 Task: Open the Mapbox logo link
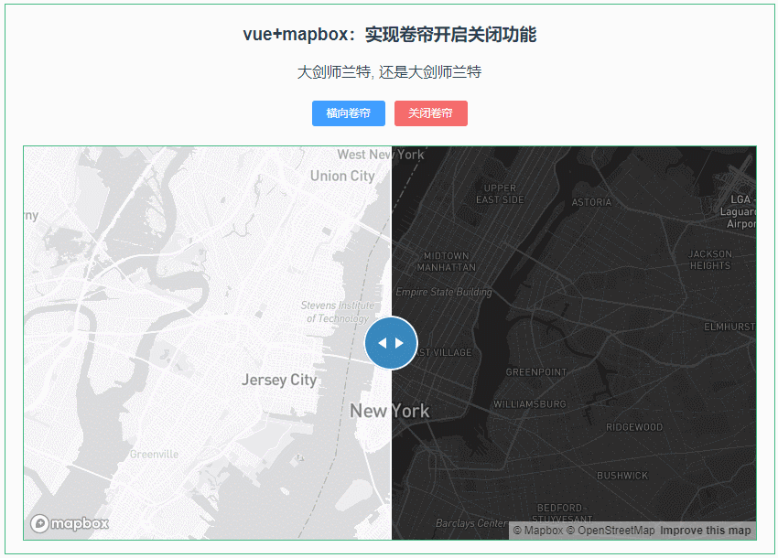click(x=70, y=523)
